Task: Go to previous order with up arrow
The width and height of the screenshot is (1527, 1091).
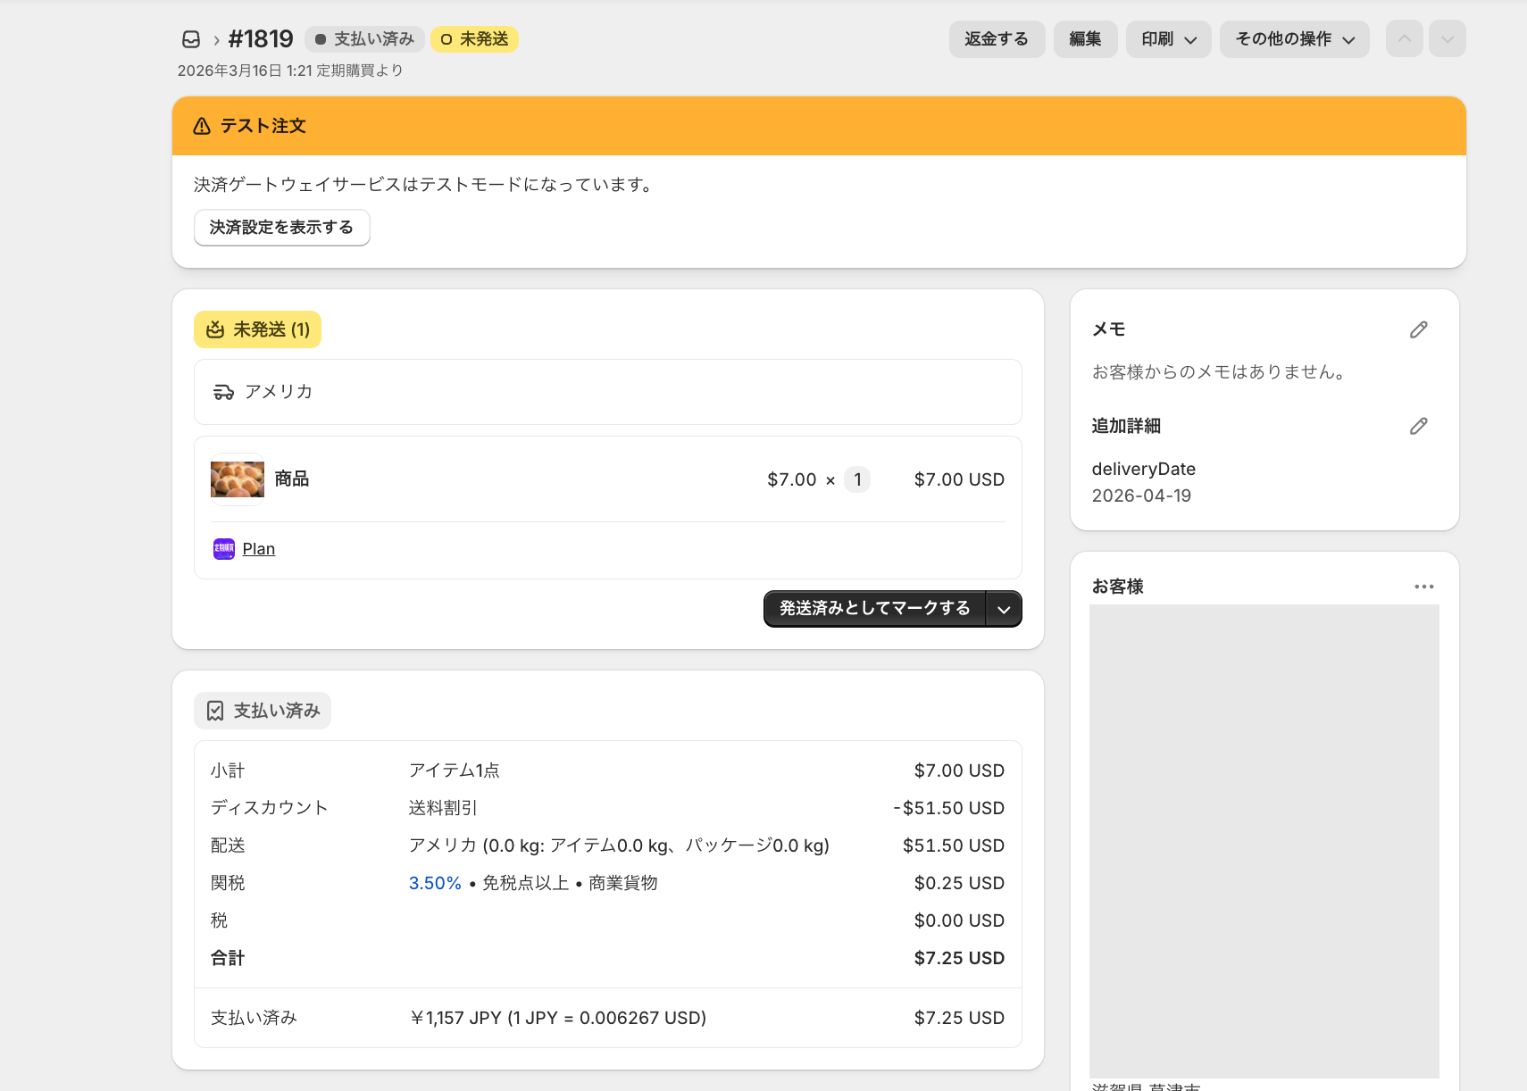Action: (x=1404, y=39)
